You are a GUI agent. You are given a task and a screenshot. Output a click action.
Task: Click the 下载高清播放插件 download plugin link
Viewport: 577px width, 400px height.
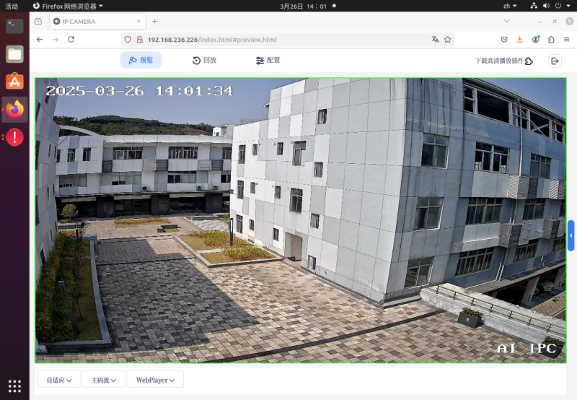tap(503, 61)
